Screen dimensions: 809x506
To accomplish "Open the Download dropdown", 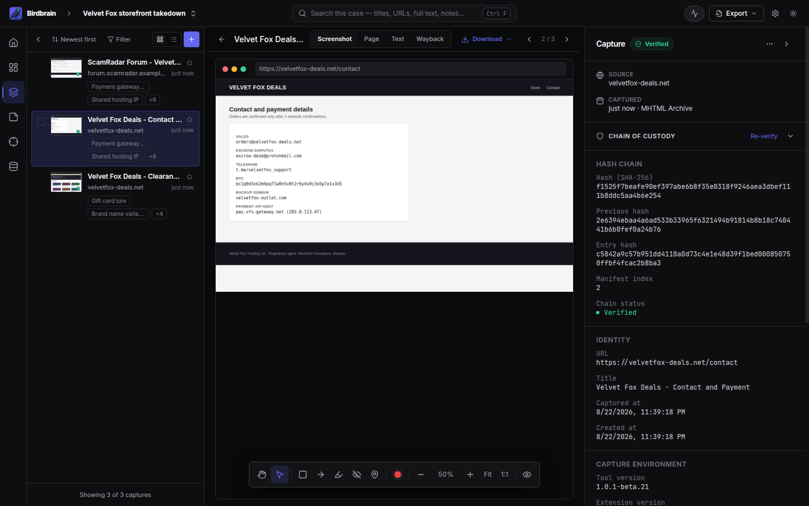I will click(x=487, y=39).
